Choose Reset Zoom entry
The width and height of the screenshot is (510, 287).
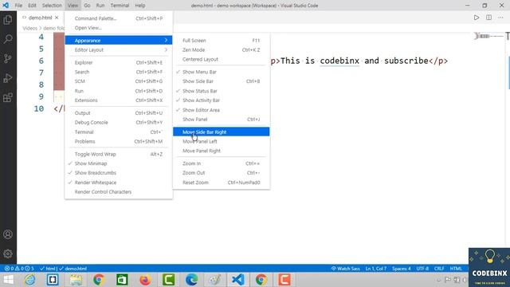(222, 183)
